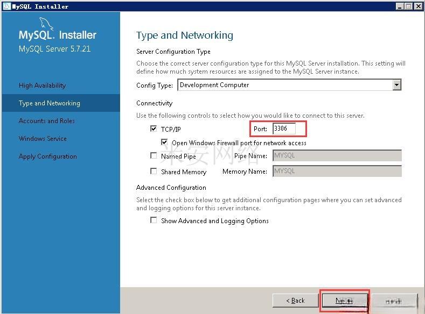Click the Next button

click(x=345, y=301)
